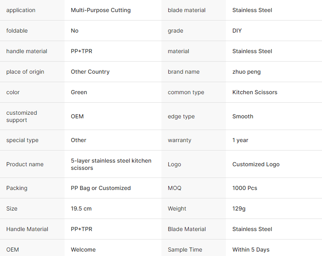The width and height of the screenshot is (322, 256).
Task: Select the '5-layer stainless steel kitchen scissors' text
Action: point(111,164)
